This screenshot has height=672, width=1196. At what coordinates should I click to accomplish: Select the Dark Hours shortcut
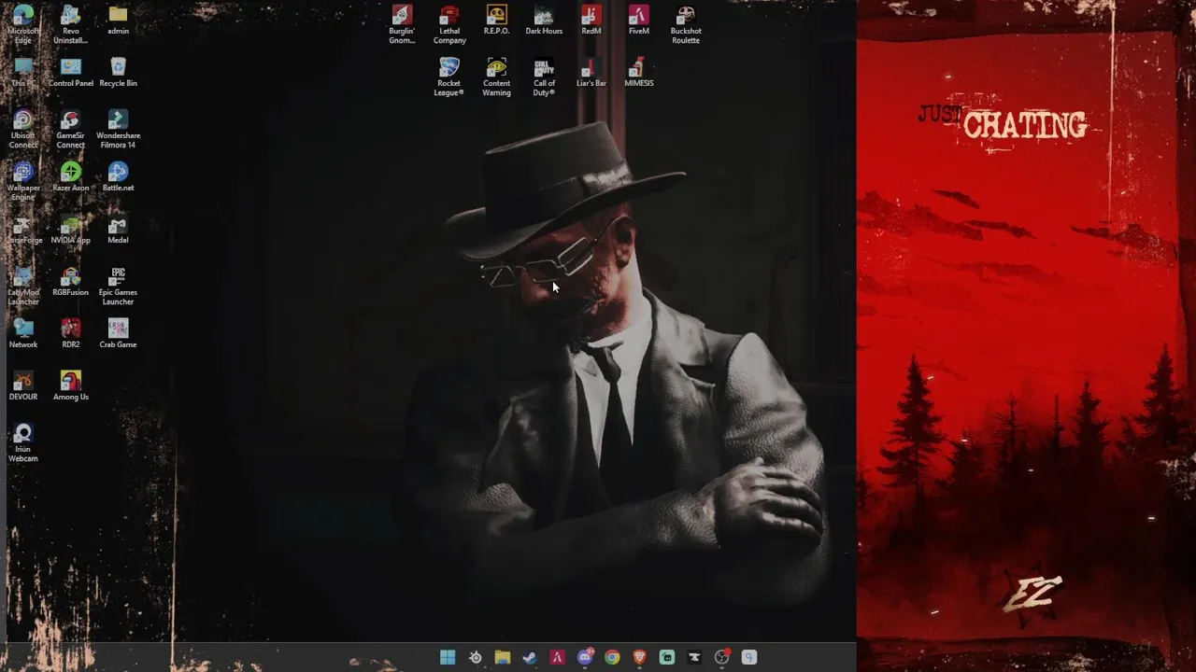[x=544, y=20]
